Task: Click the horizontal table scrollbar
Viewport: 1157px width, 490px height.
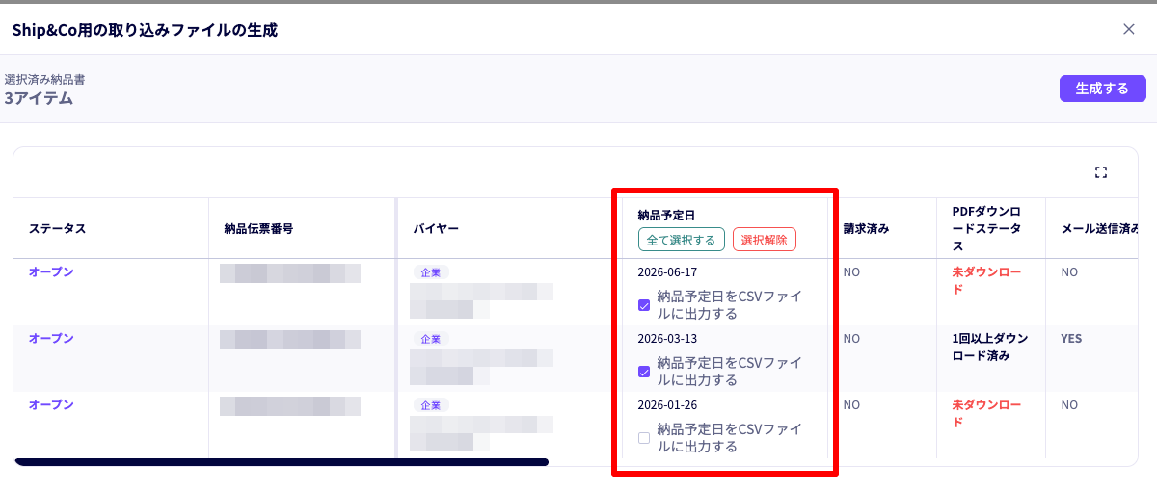Action: (x=282, y=463)
